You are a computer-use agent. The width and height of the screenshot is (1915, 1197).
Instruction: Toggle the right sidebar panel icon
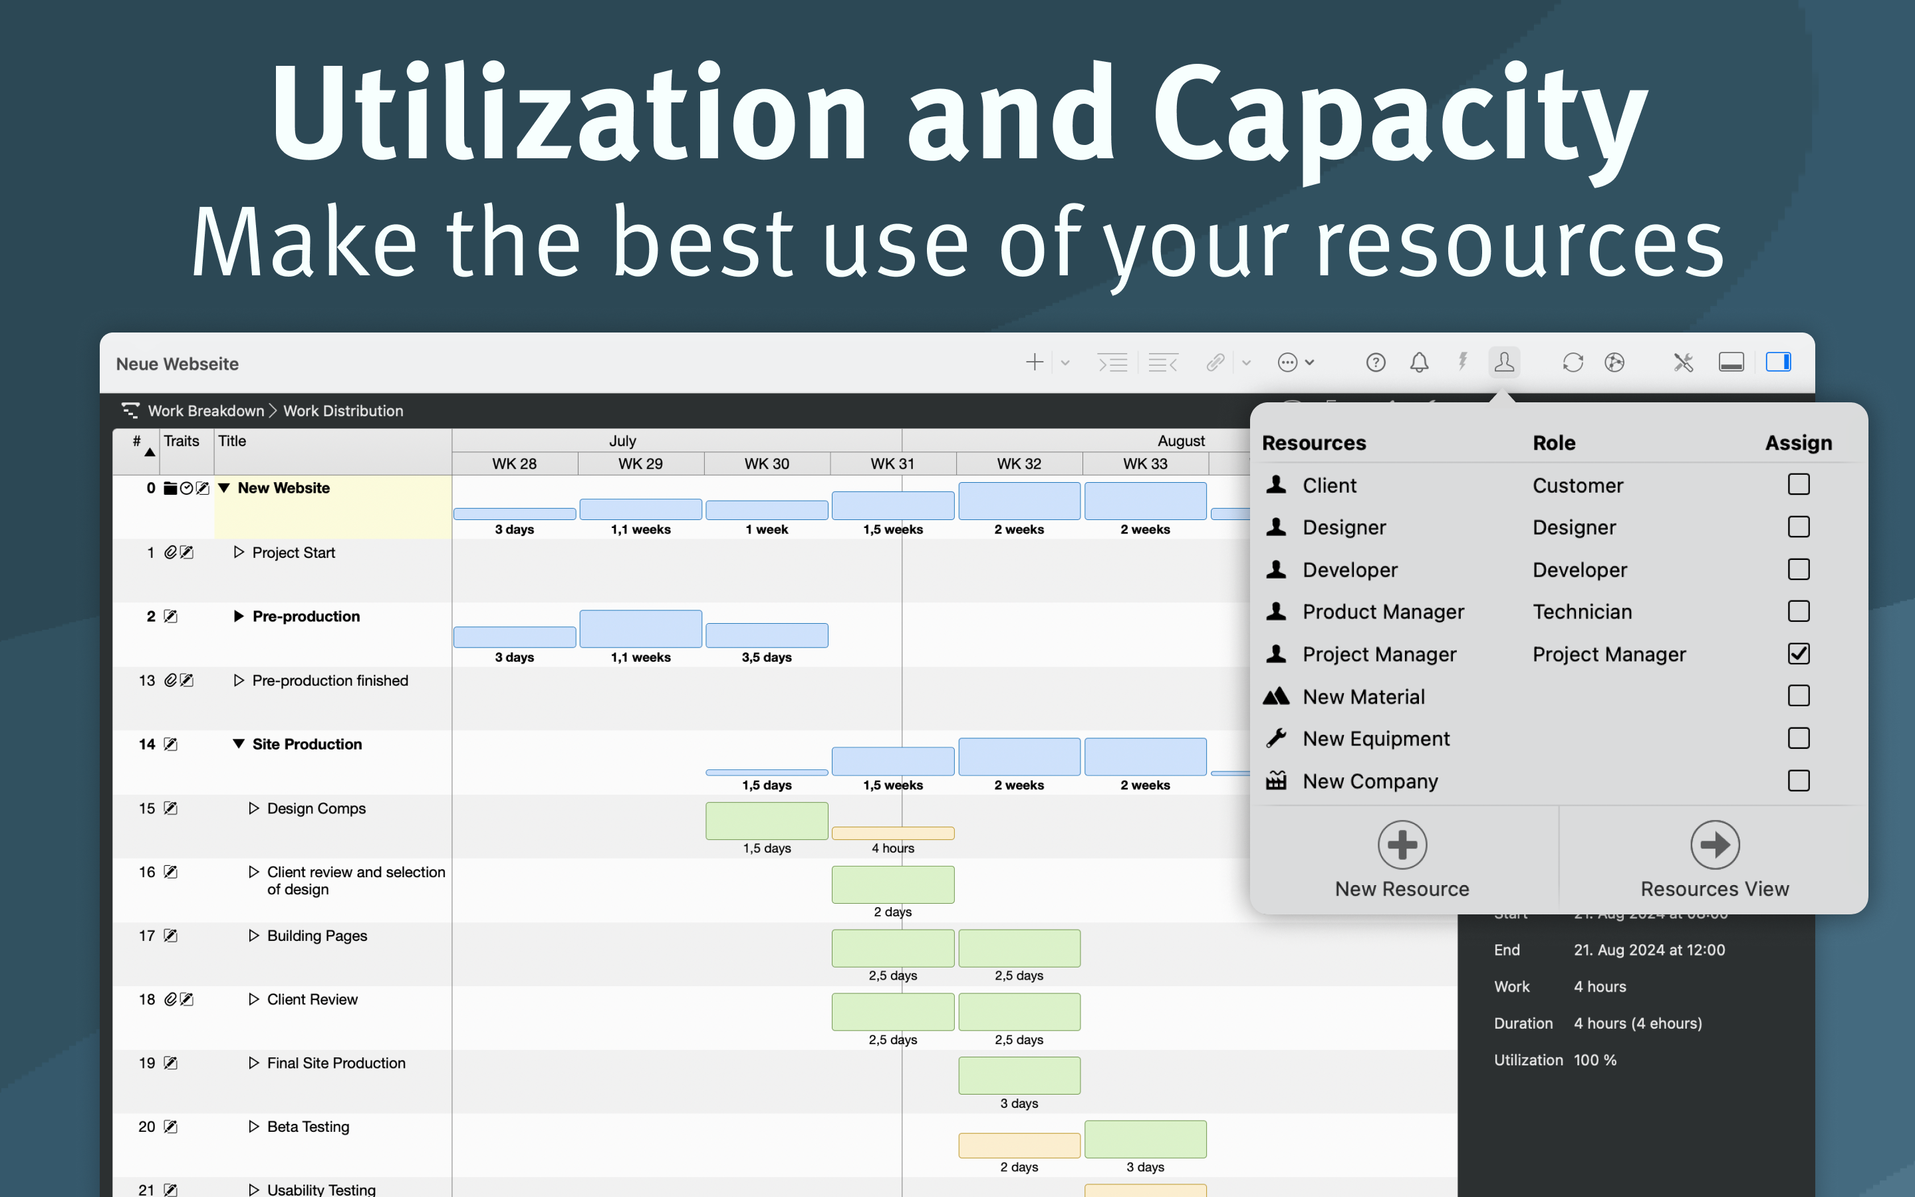(1777, 362)
